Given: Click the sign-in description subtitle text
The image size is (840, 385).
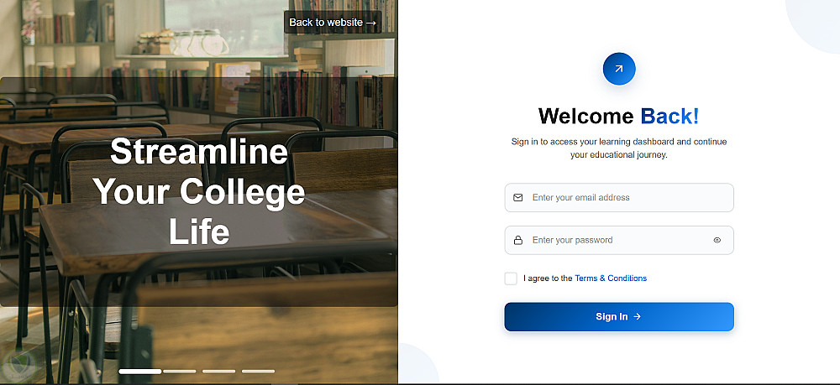Looking at the screenshot, I should click(619, 148).
